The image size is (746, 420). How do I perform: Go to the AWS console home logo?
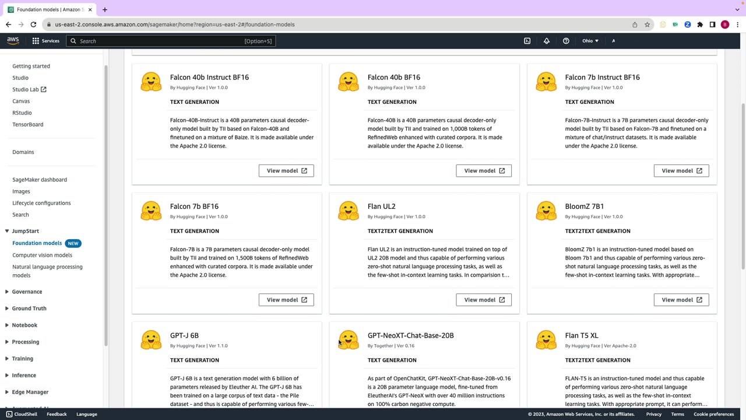click(x=13, y=41)
